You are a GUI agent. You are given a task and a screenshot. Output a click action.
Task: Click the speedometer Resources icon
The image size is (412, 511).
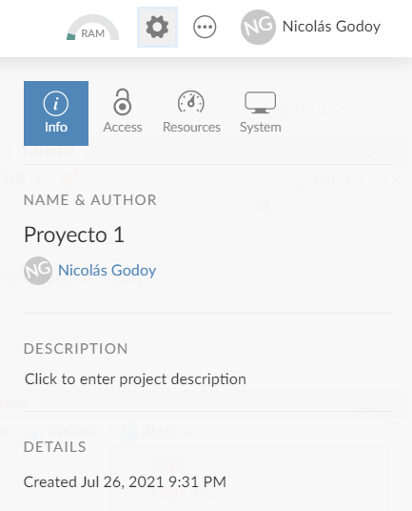point(191,102)
